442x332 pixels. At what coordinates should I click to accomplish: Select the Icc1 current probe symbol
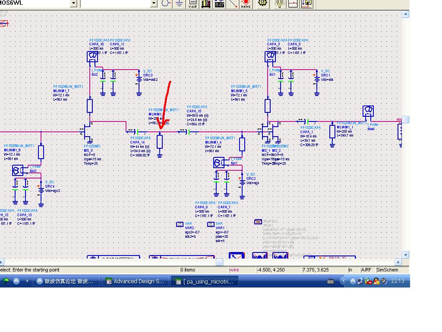click(x=270, y=57)
